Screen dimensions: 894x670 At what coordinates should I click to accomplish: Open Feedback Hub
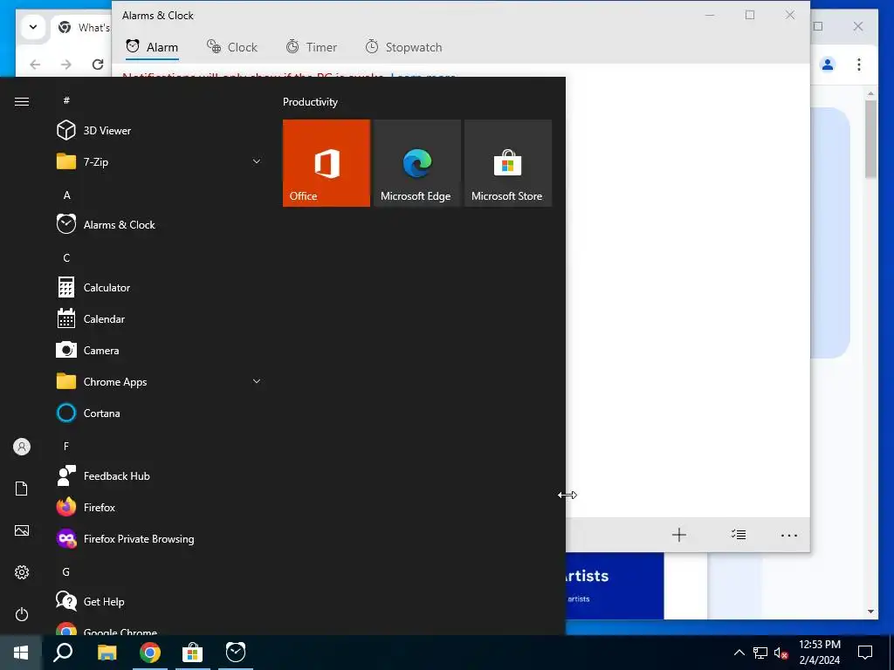pos(160,475)
